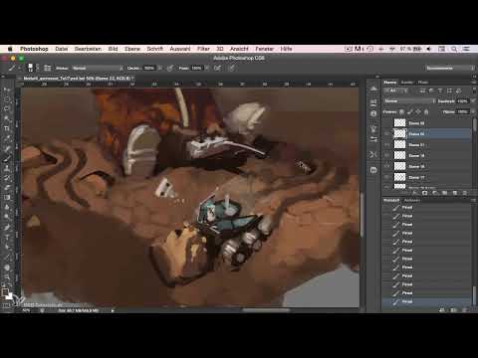Add a layer mask to the selected layer
This screenshot has width=478, height=358.
tap(424, 193)
